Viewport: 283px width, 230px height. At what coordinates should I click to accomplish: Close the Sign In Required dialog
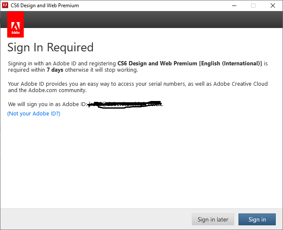[273, 6]
